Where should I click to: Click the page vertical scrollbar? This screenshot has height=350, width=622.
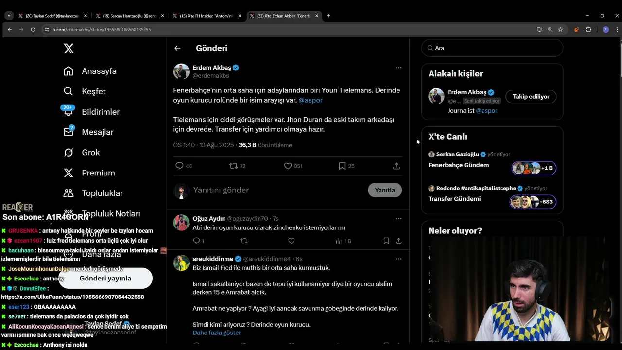tap(620, 61)
